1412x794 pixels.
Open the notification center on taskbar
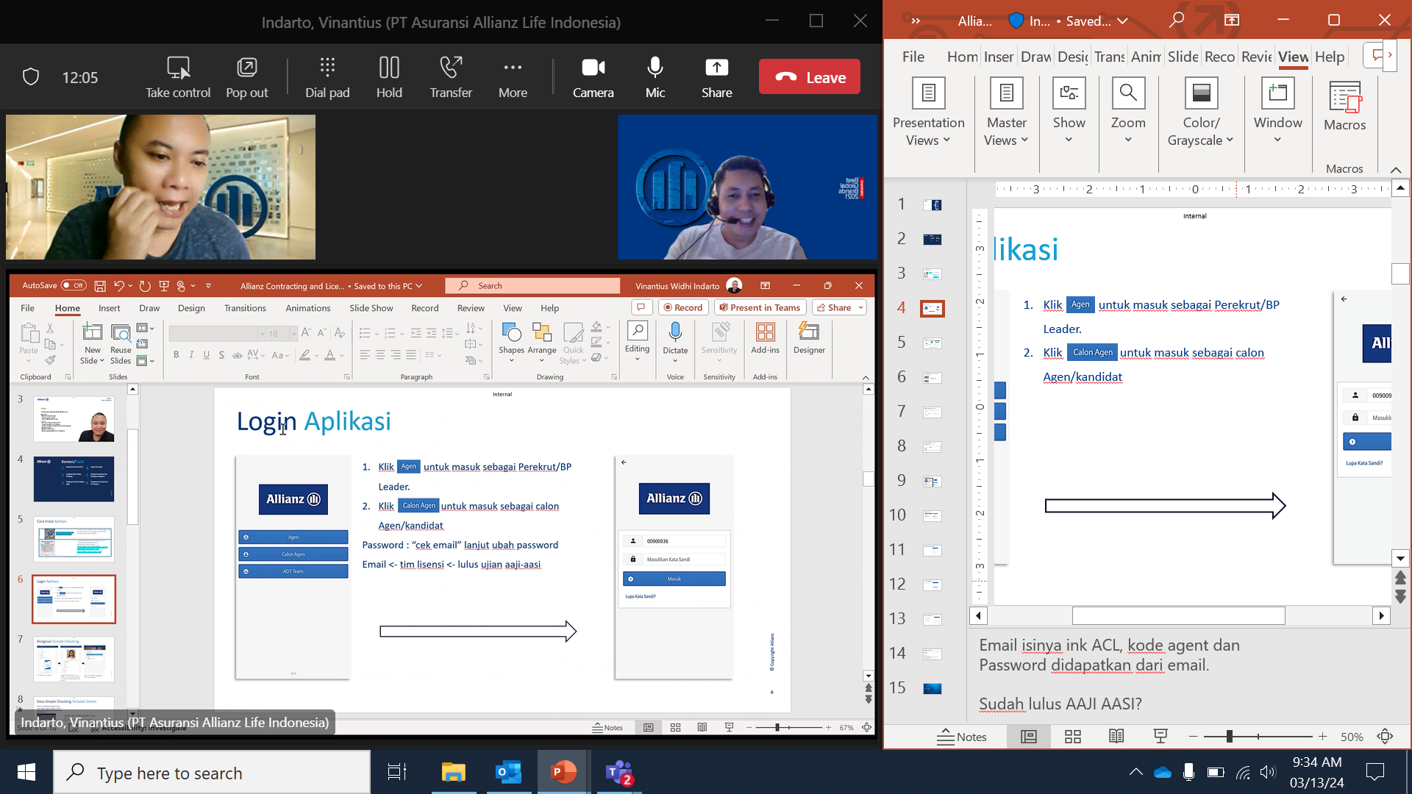click(x=1374, y=772)
